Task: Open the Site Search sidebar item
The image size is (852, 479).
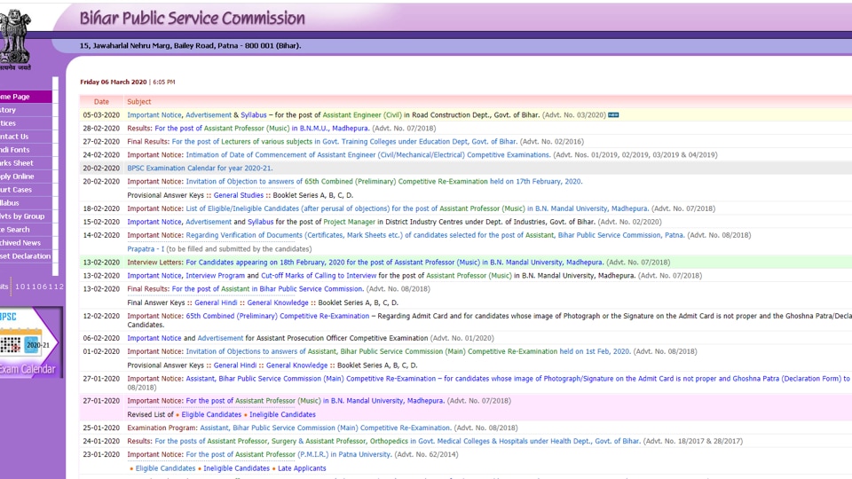Action: 26,230
